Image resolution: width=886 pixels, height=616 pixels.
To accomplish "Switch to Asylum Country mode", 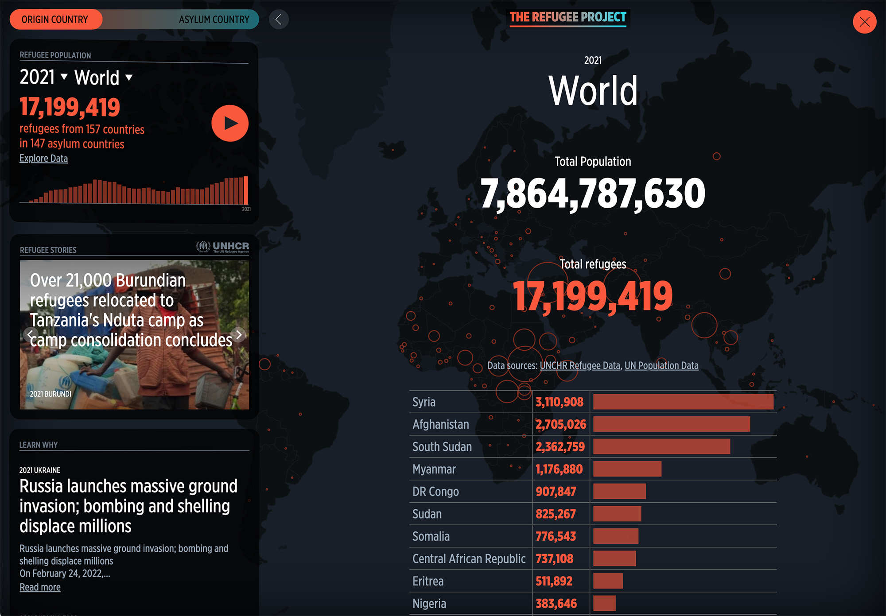I will pos(214,19).
